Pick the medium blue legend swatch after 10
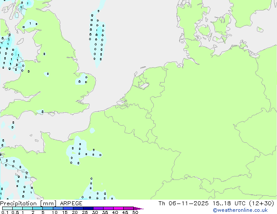 [x=58, y=208]
